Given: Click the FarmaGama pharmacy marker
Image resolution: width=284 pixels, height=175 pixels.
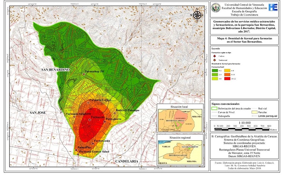Looking at the screenshot, I should (x=93, y=143).
